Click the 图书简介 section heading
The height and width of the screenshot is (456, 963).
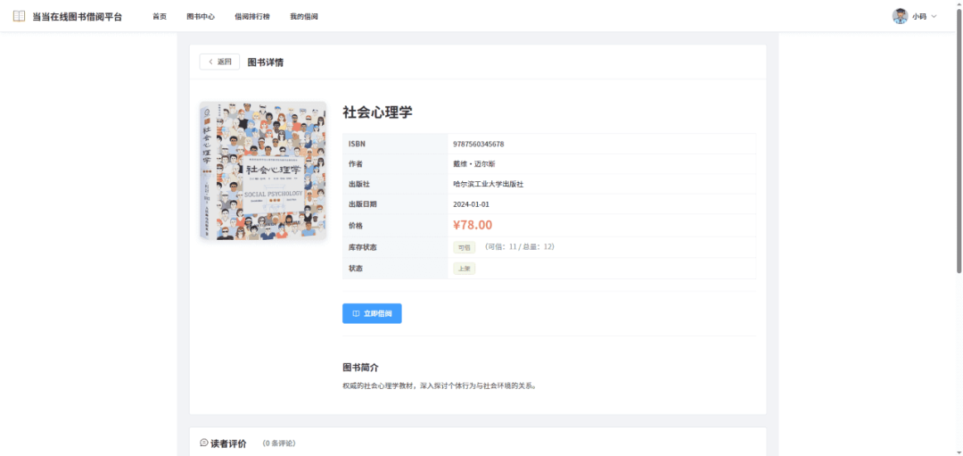tap(360, 368)
